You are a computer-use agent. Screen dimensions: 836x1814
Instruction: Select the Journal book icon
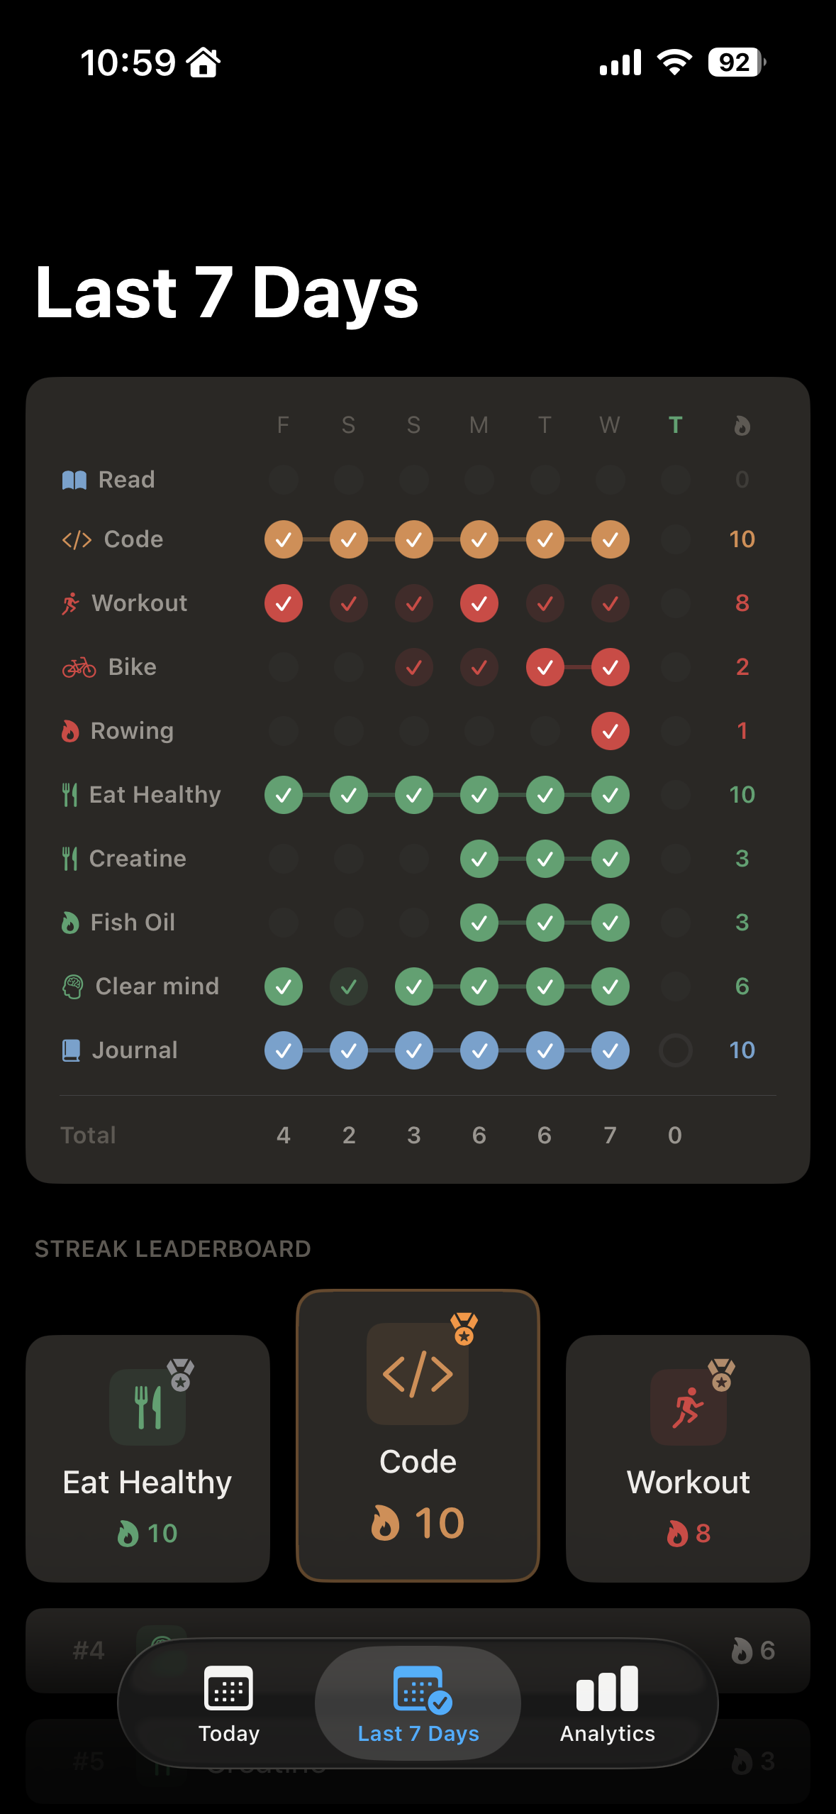(x=71, y=1050)
